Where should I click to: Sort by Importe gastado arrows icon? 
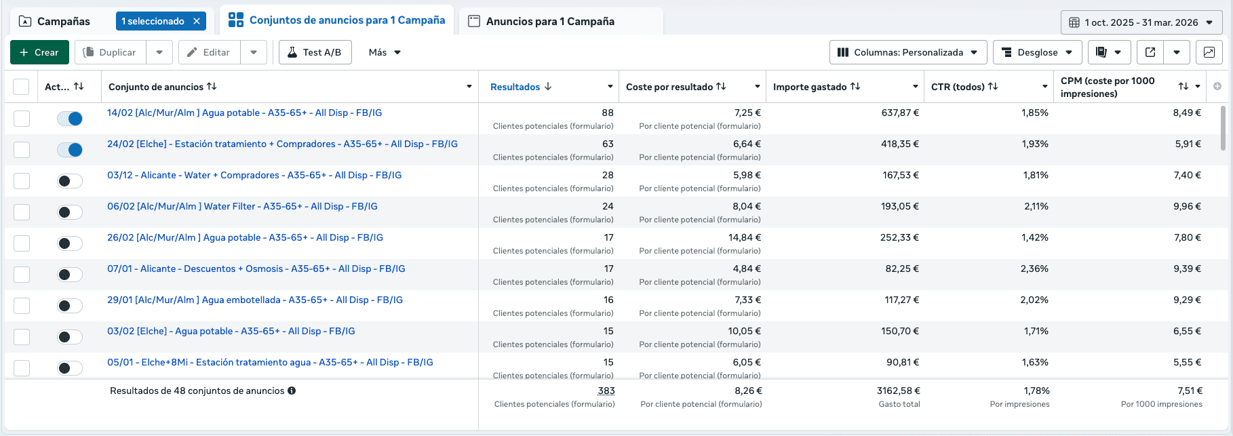[855, 86]
